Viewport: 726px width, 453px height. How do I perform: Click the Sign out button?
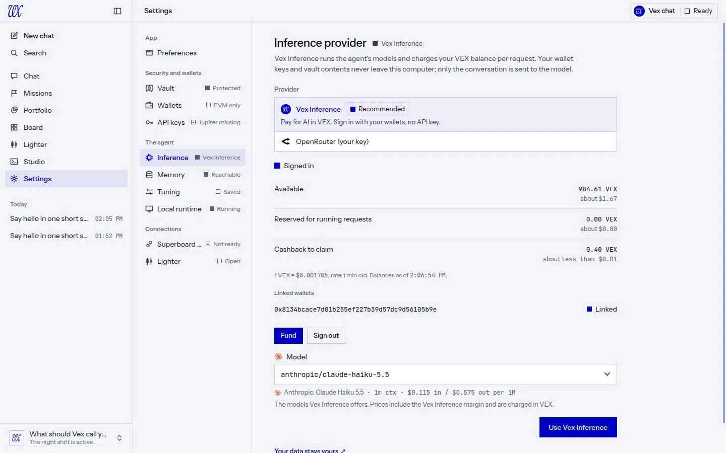click(326, 336)
